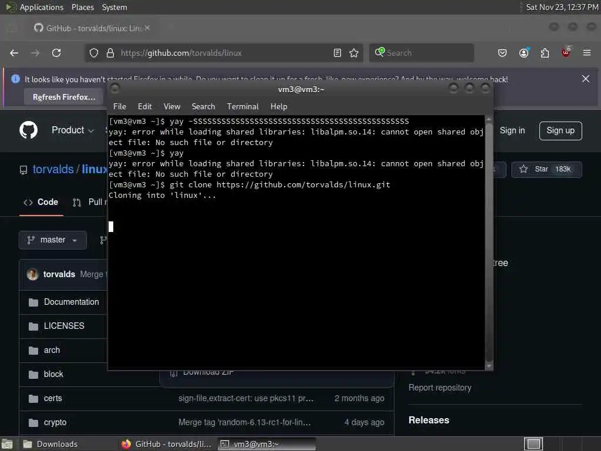Switch to the Pull requests tab
Viewport: 601px width, 451px height.
(90, 202)
